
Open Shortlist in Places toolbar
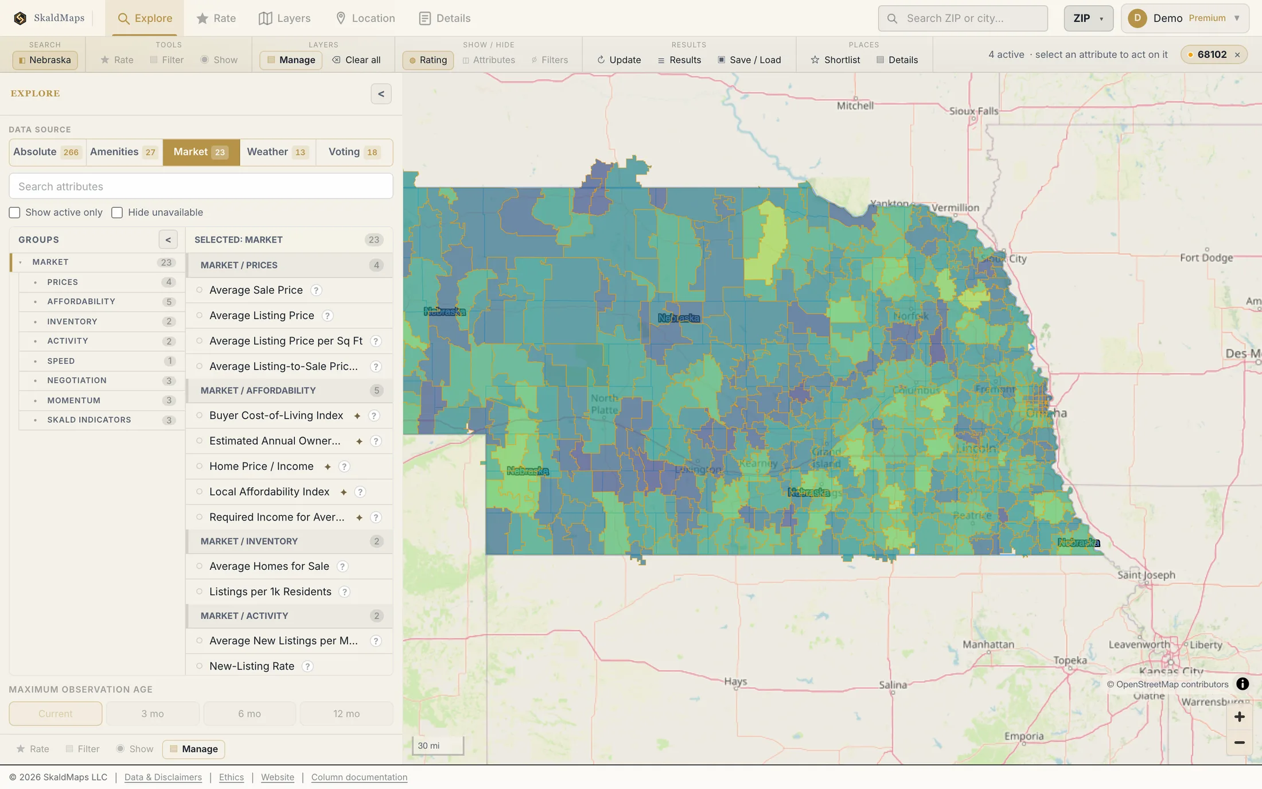point(835,60)
